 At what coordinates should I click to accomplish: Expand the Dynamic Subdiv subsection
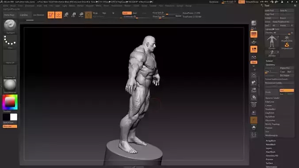click(x=272, y=98)
